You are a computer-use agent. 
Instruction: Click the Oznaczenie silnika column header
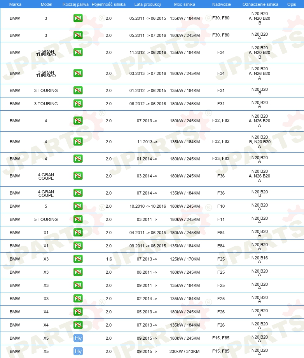point(260,4)
